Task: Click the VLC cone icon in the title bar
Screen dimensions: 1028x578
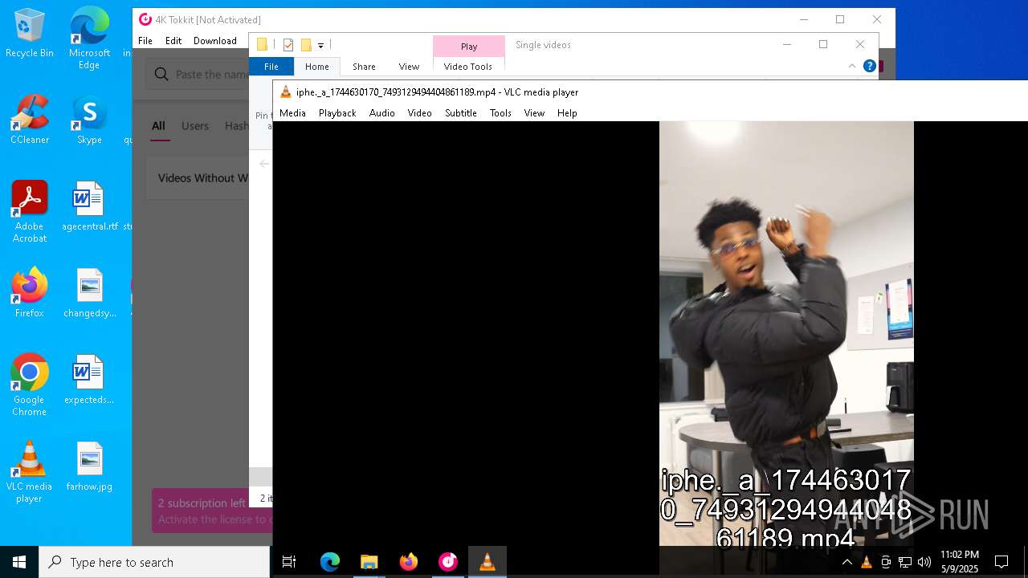Action: (285, 92)
